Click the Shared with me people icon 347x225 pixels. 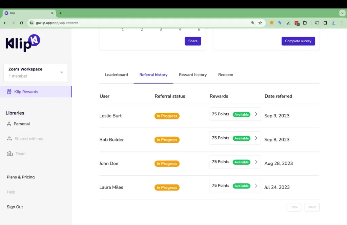9,139
